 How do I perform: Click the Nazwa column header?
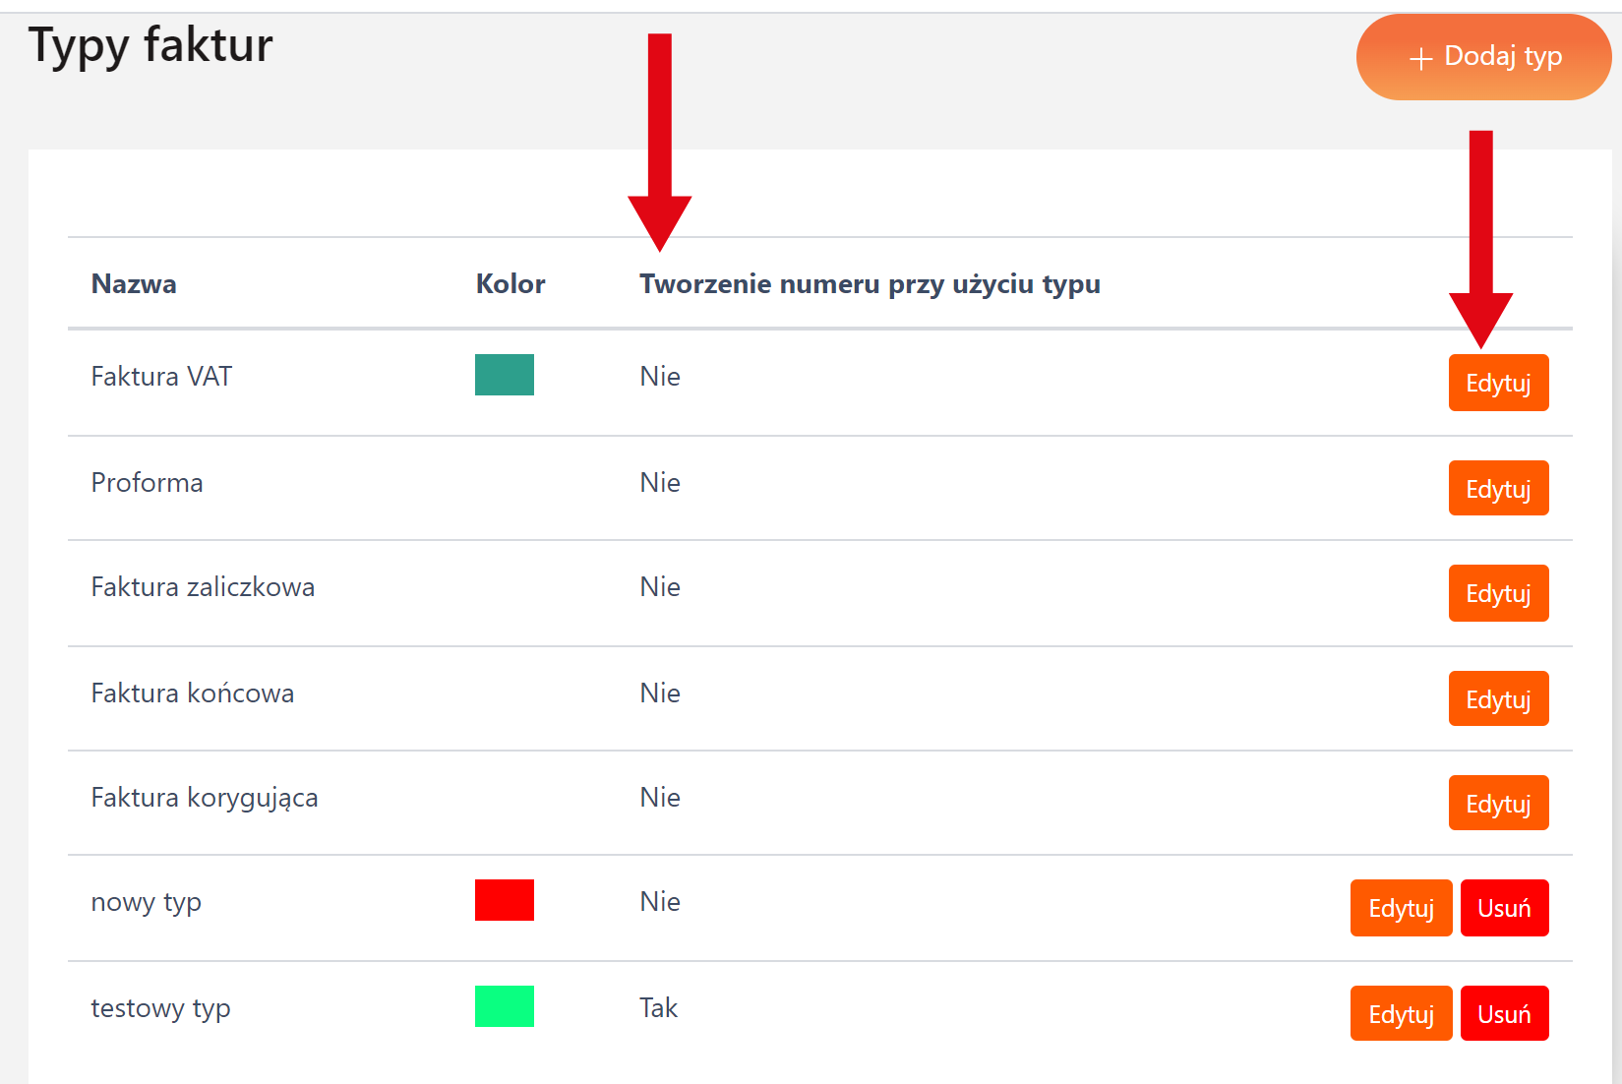(x=134, y=284)
